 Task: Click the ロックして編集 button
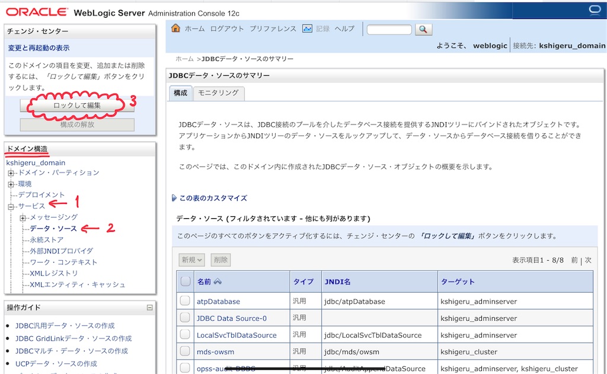tap(77, 106)
